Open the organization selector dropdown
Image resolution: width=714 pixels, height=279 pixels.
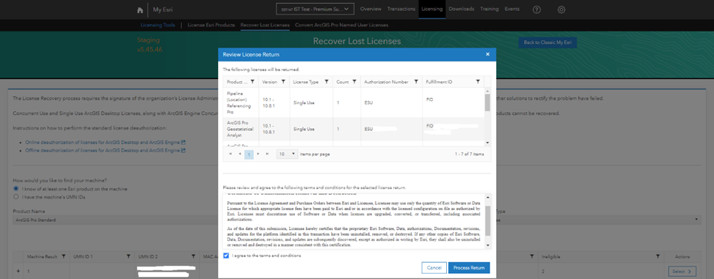(315, 9)
